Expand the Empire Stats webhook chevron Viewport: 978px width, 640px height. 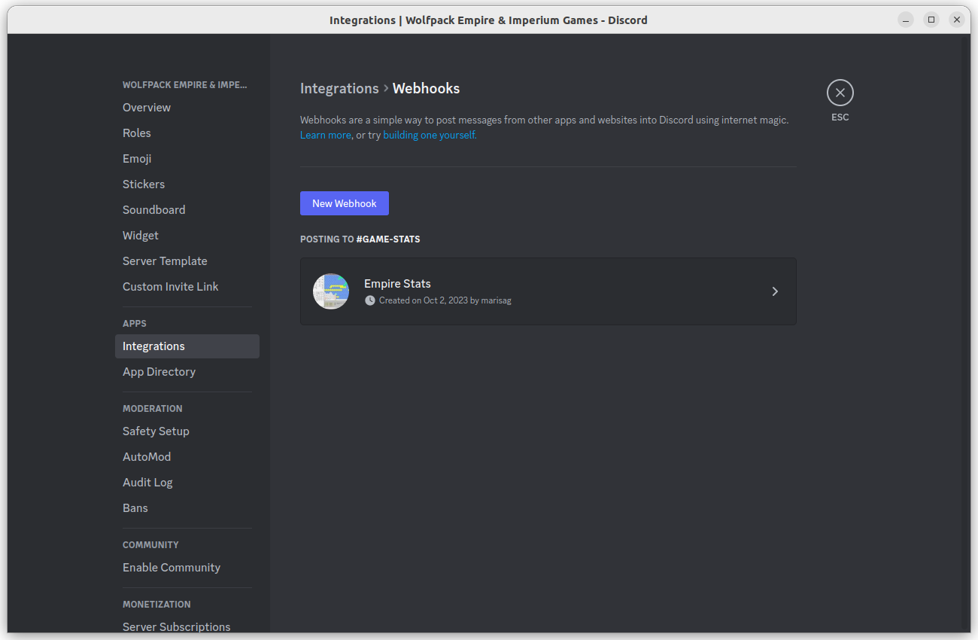pyautogui.click(x=775, y=291)
